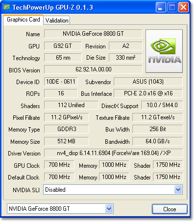Click Memory Size value 512 MB
Screen dimensions: 196x223
67,141
